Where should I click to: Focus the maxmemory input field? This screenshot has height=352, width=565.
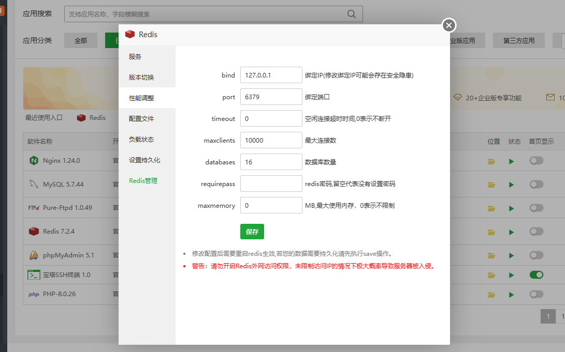[x=271, y=205]
